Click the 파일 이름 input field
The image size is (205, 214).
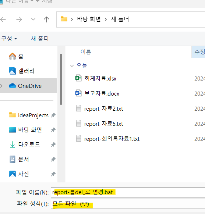[128, 192]
